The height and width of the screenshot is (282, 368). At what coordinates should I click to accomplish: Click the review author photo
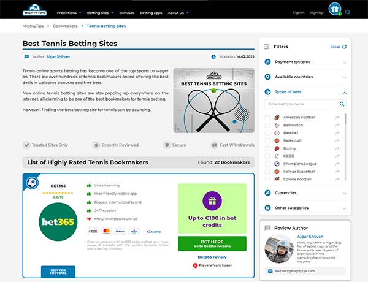click(x=279, y=250)
